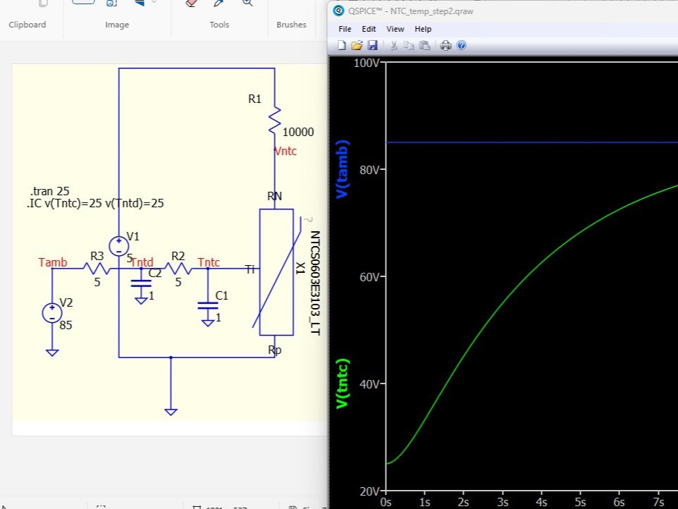Open the rotate options dropdown in Paint
Image resolution: width=678 pixels, height=509 pixels.
click(x=154, y=4)
